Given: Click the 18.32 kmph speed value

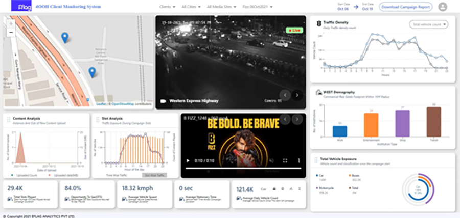Looking at the screenshot, I should point(137,188).
